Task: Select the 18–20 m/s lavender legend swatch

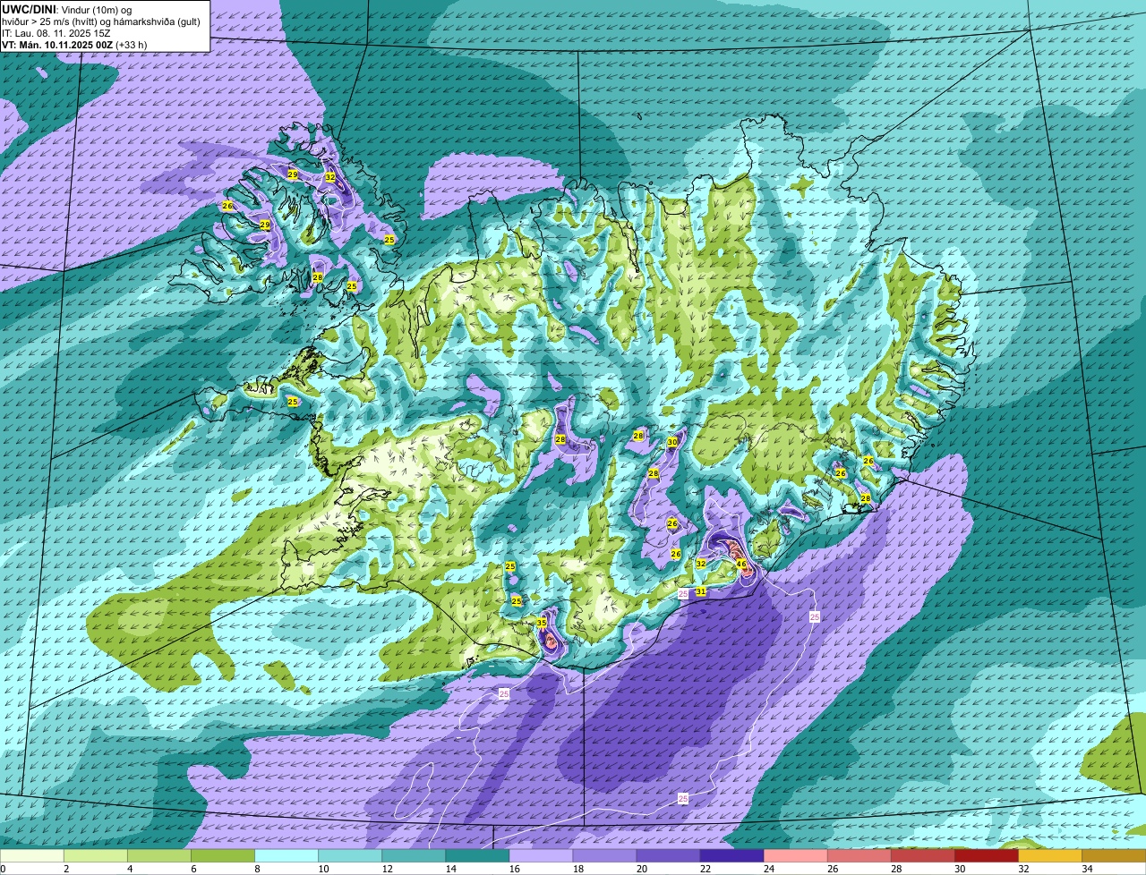Action: pyautogui.click(x=605, y=856)
